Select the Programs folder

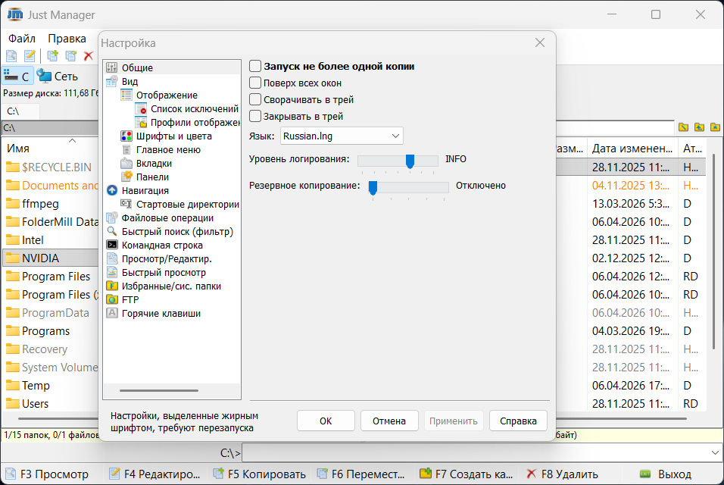[x=45, y=331]
